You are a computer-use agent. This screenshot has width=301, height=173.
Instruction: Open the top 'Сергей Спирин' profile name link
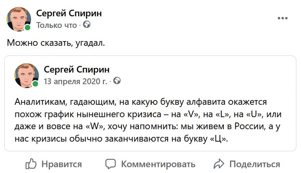69,13
